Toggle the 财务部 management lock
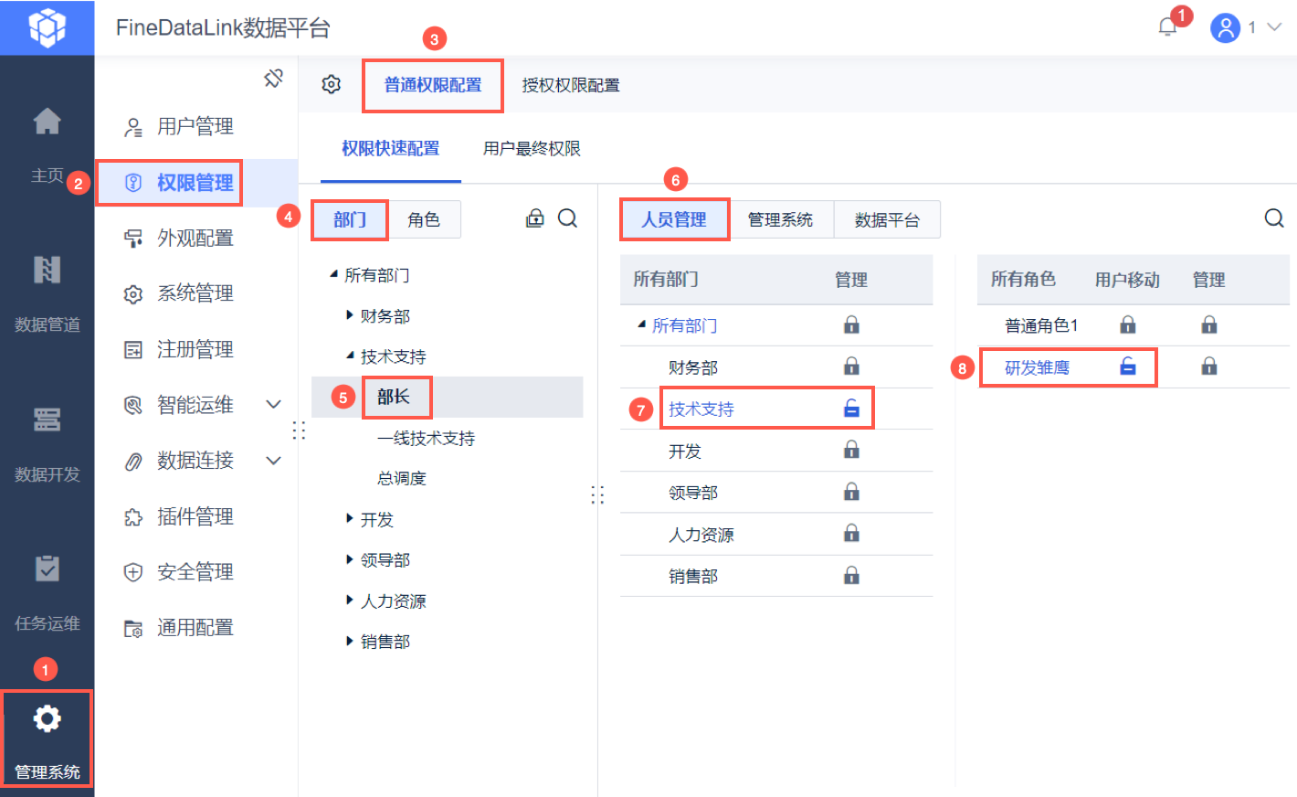1297x797 pixels. tap(851, 367)
